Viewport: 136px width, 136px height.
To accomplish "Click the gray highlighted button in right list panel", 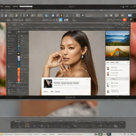I will click(x=117, y=79).
